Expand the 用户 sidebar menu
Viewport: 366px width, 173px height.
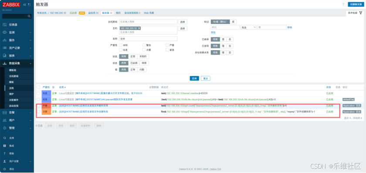pyautogui.click(x=30, y=120)
